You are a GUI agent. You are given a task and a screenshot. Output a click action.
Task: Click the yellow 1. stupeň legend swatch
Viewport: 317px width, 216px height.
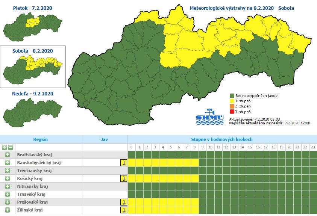(232, 101)
